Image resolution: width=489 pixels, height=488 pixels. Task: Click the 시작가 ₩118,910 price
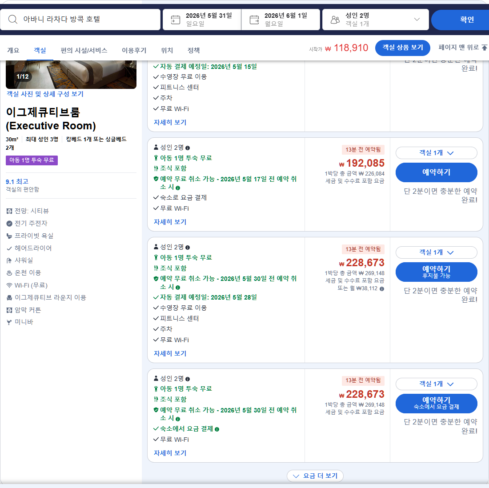click(338, 48)
